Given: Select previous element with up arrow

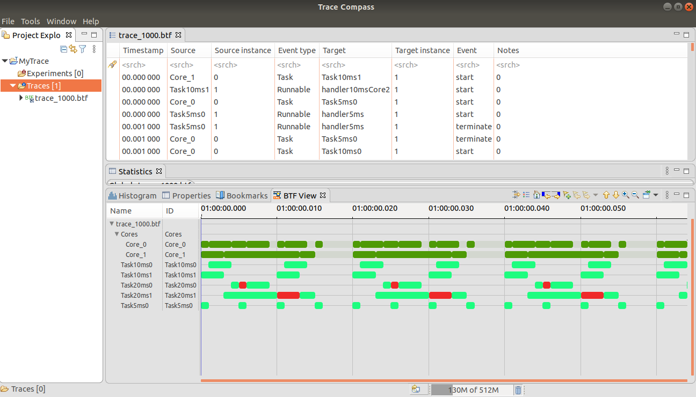Looking at the screenshot, I should pyautogui.click(x=606, y=195).
